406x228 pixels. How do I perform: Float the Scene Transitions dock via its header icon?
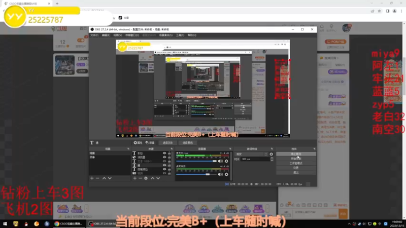(x=272, y=149)
